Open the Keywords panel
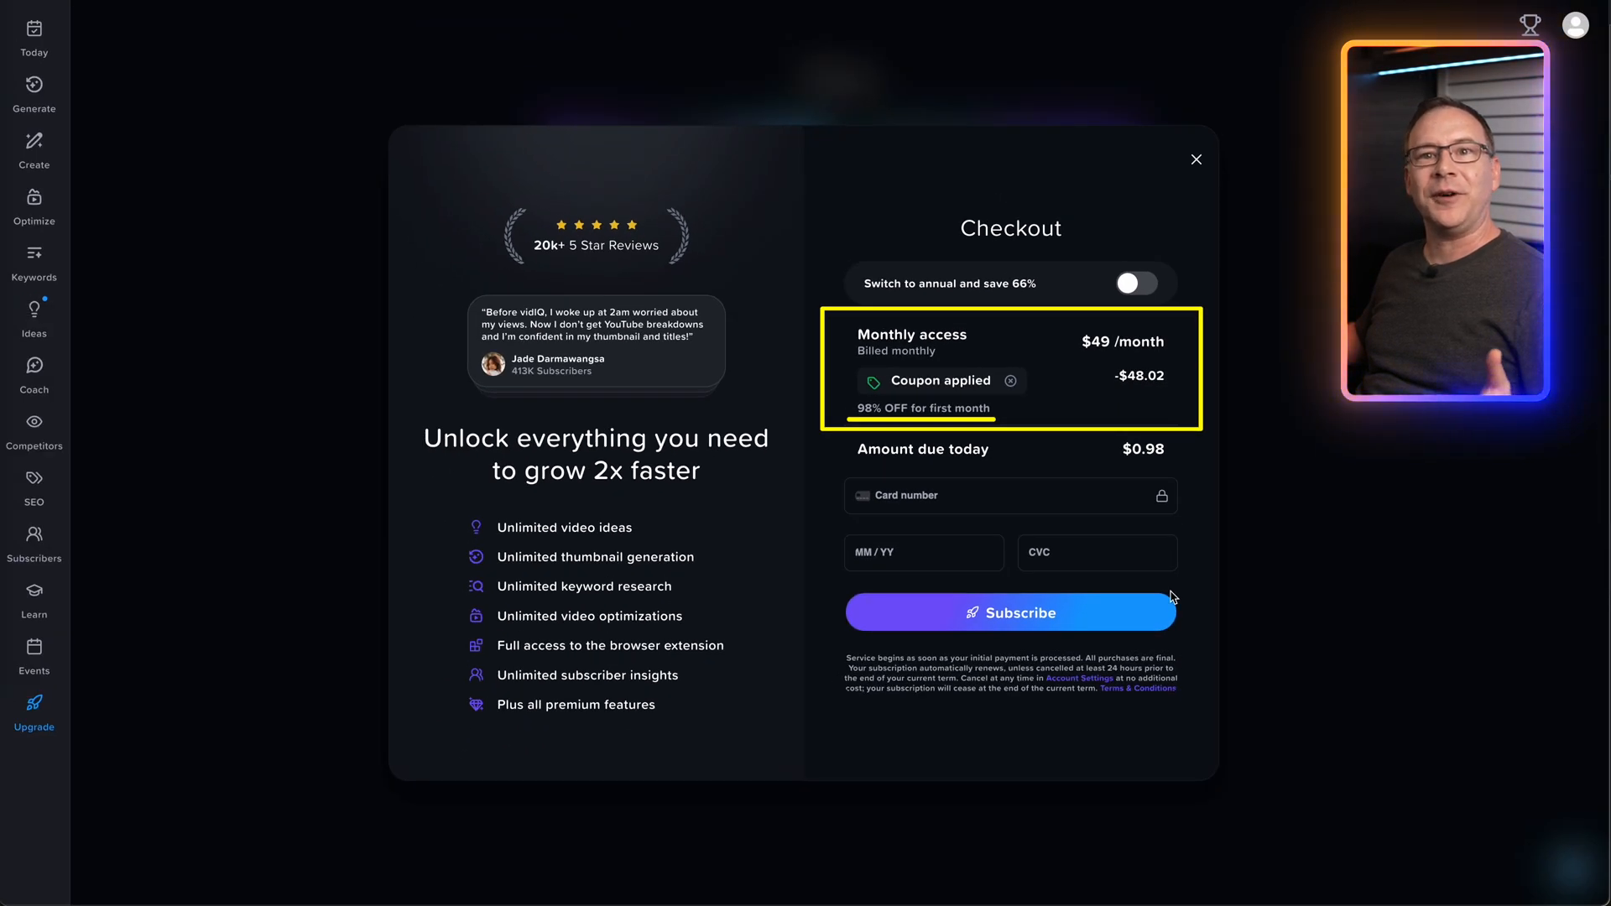Screen dimensions: 1611x906 (34, 264)
